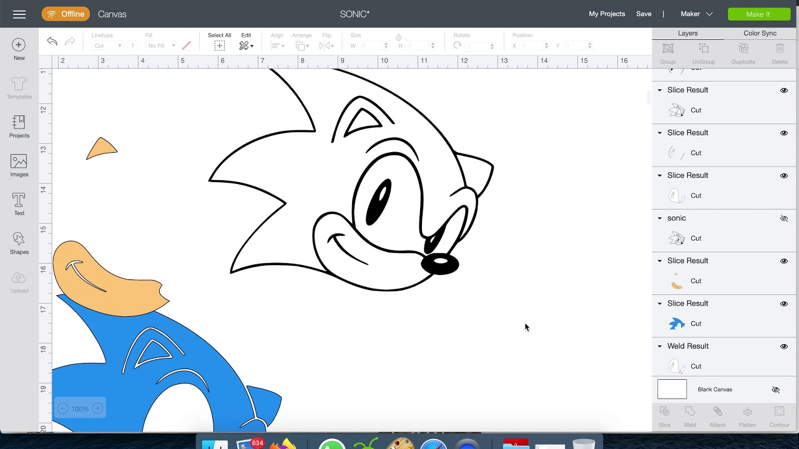
Task: Open Safari from the dock
Action: tap(433, 444)
